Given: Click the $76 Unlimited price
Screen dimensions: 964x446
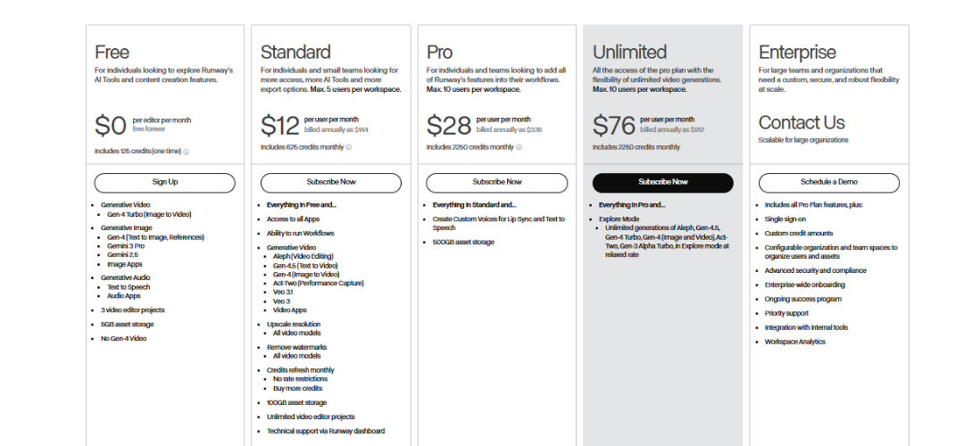Looking at the screenshot, I should tap(614, 125).
